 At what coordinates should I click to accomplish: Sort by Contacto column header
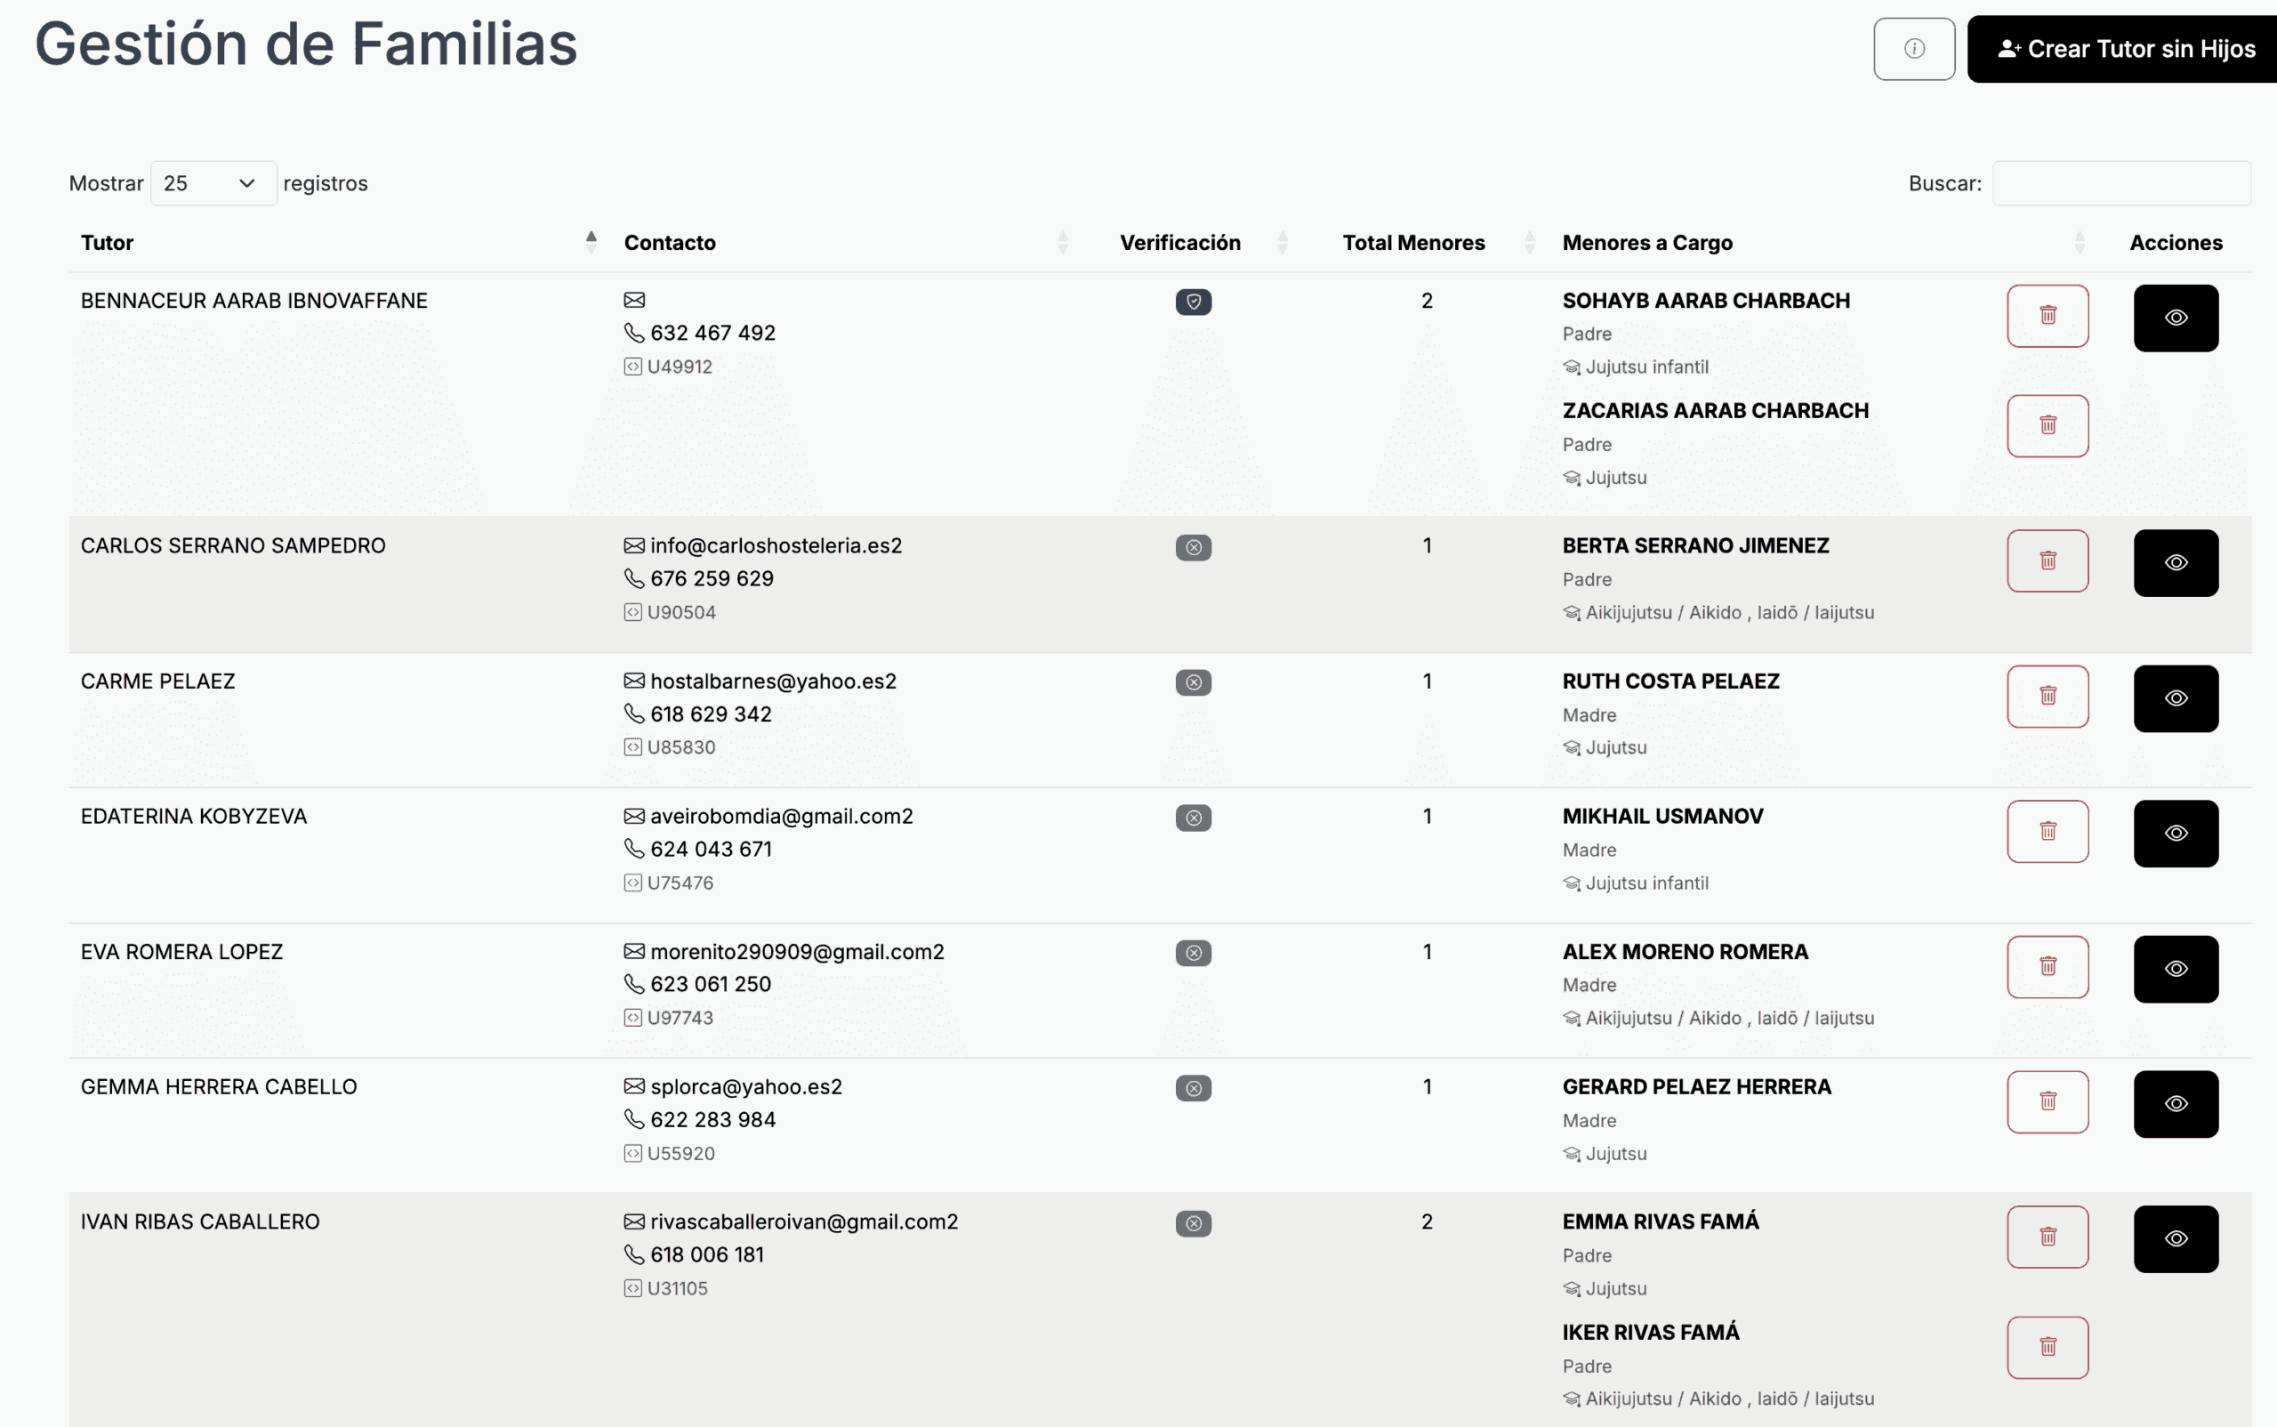(670, 243)
